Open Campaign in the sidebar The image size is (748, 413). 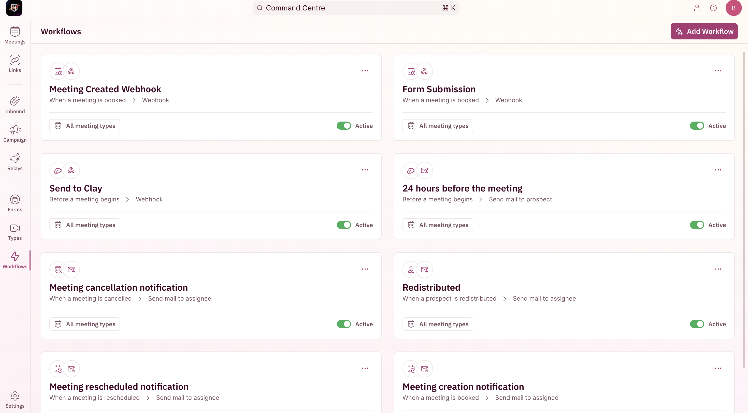pyautogui.click(x=15, y=134)
